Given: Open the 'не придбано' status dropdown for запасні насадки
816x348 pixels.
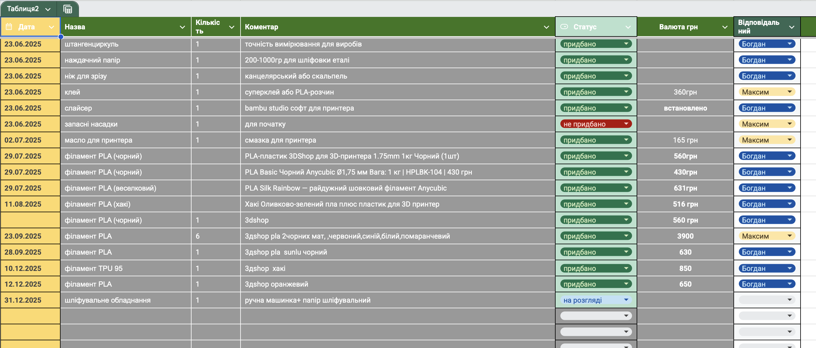Looking at the screenshot, I should (x=596, y=124).
